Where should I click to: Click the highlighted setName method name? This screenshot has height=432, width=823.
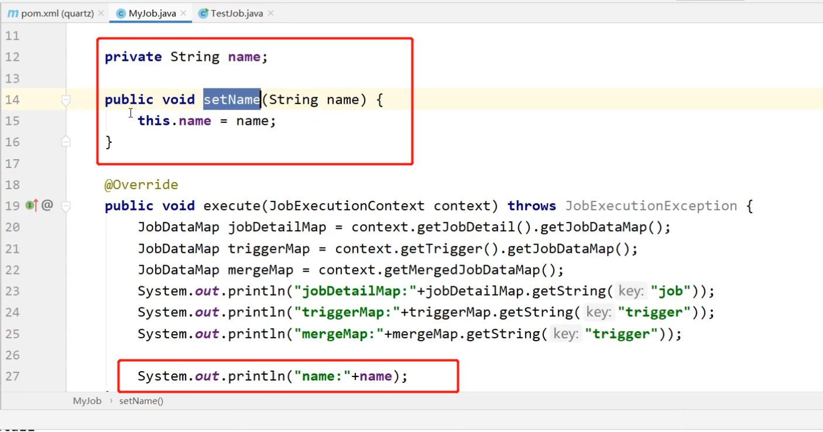[x=232, y=100]
